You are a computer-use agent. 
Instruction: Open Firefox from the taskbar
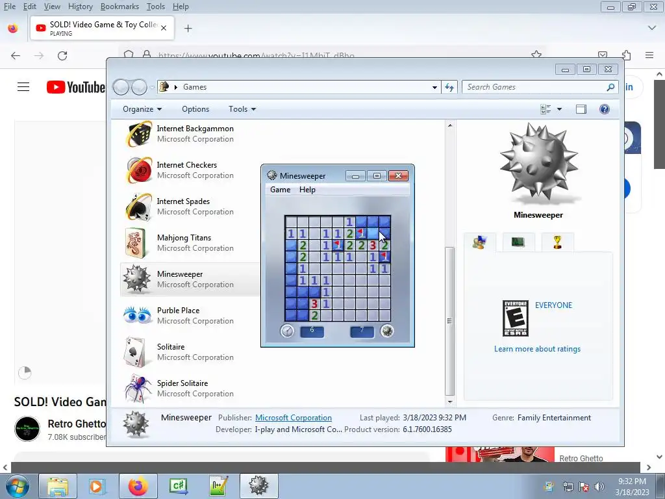[x=138, y=486]
